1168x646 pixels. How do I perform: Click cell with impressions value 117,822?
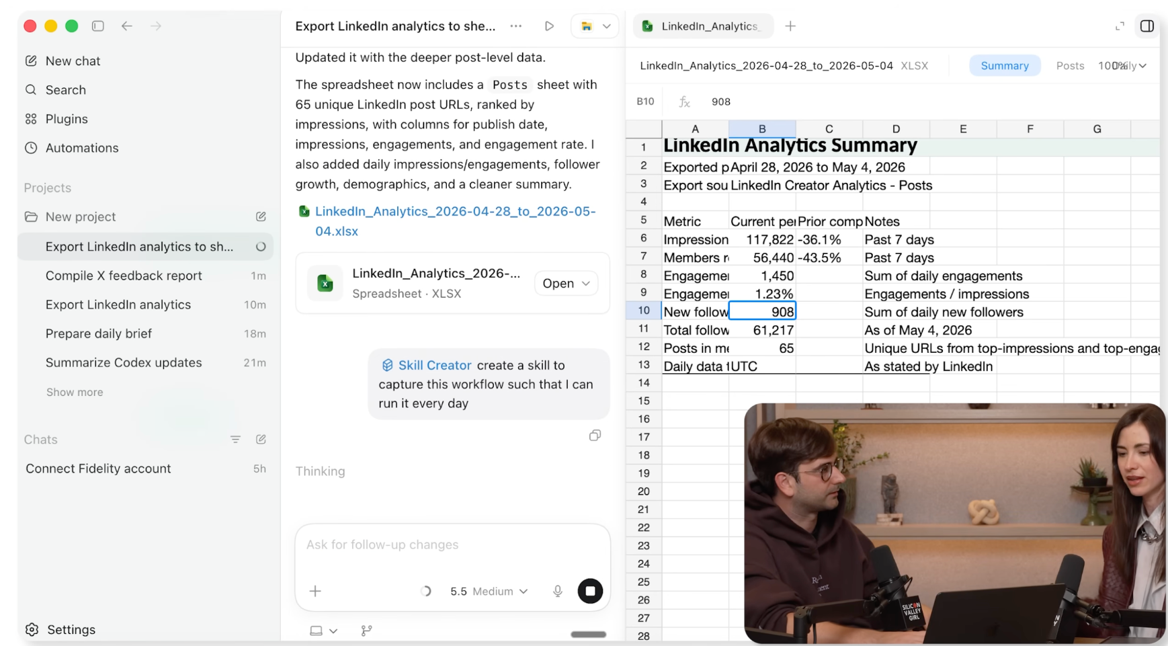coord(762,239)
